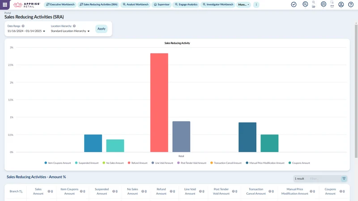Click the add-page plus icon in header
This screenshot has width=358, height=201.
pyautogui.click(x=332, y=2)
